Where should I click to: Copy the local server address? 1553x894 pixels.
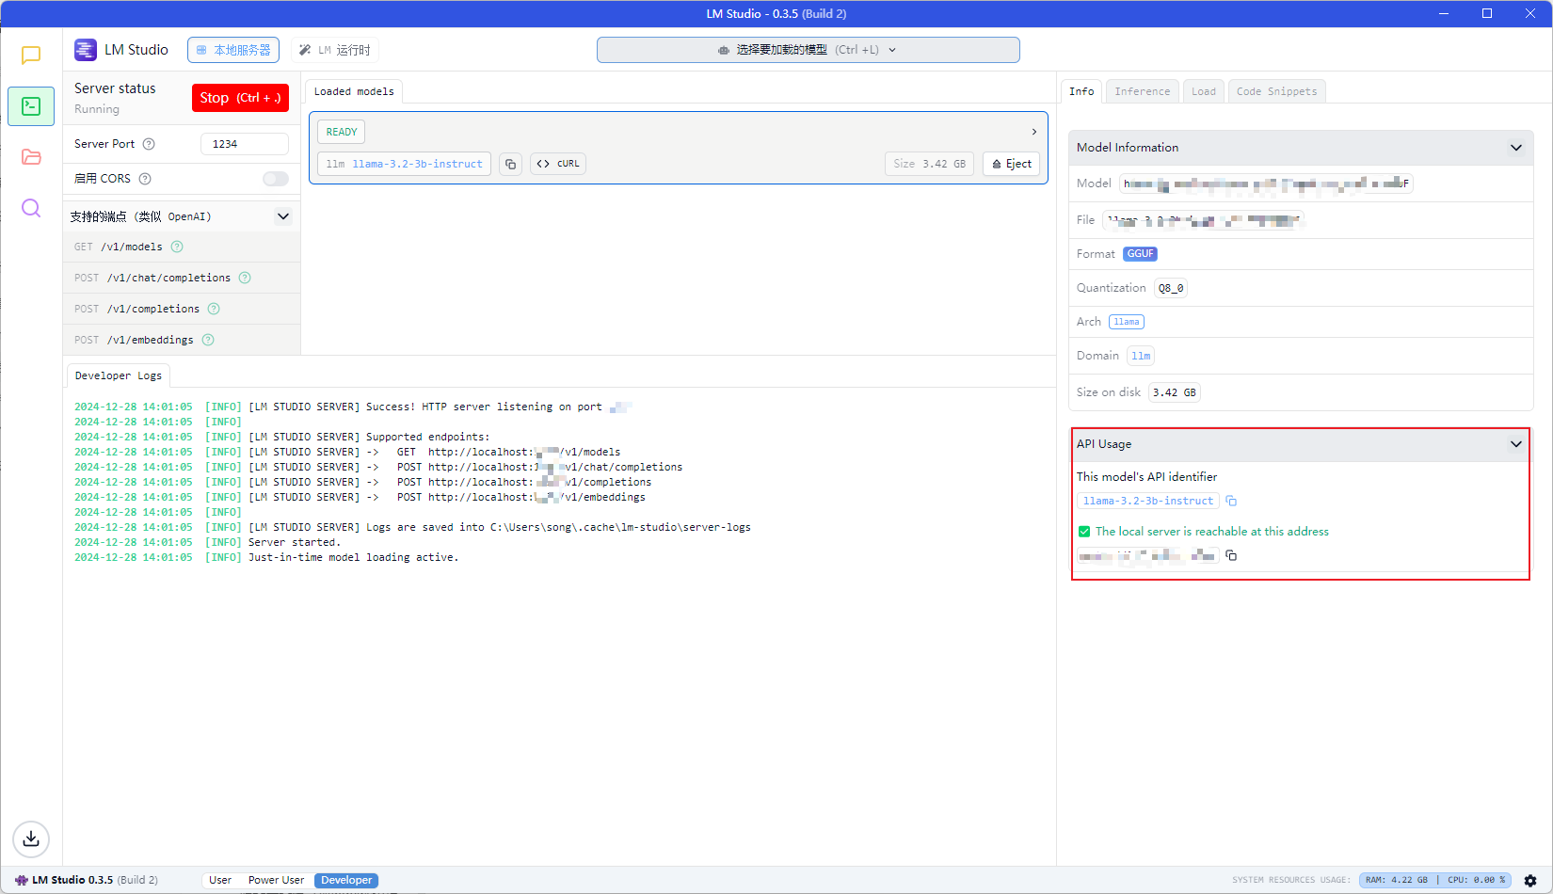[x=1231, y=555]
